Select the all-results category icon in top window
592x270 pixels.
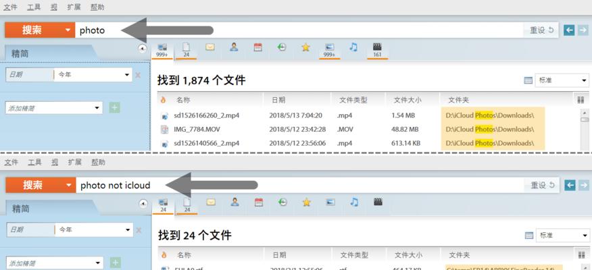pos(162,50)
